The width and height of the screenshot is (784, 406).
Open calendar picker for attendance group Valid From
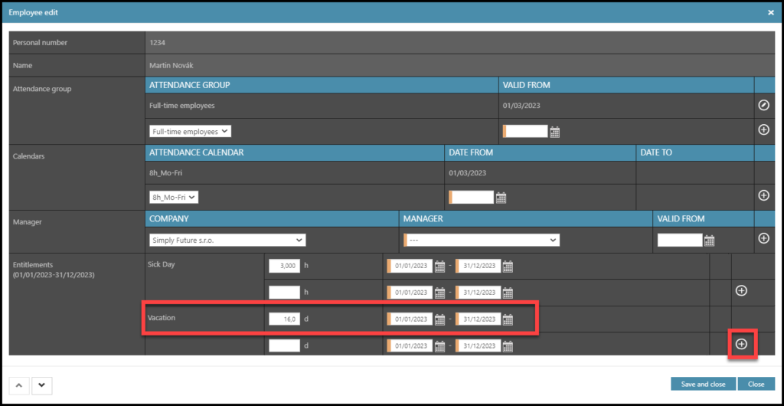pyautogui.click(x=555, y=132)
